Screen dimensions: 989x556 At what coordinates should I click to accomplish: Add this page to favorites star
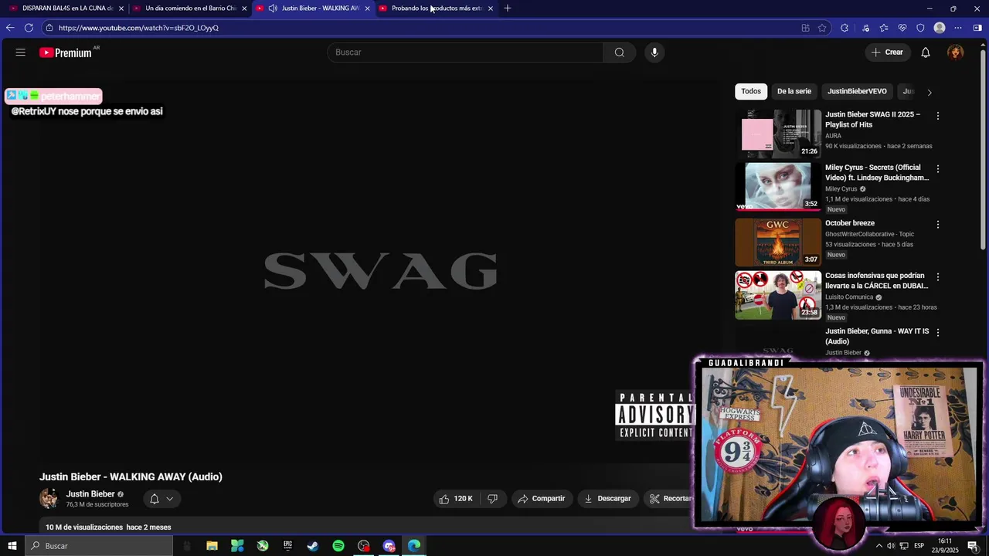tap(822, 28)
